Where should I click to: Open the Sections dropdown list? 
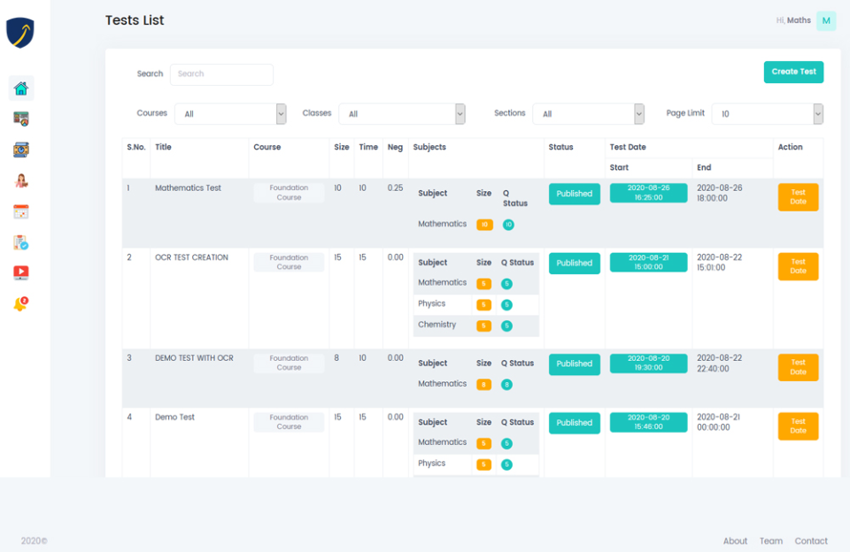click(589, 113)
